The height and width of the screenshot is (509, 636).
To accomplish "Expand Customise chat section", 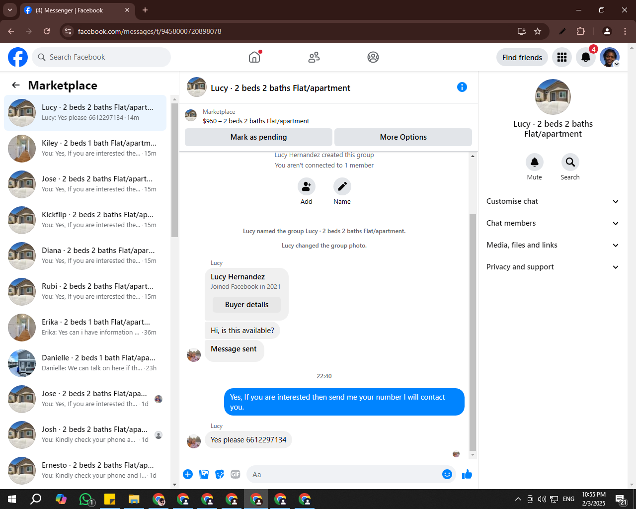I will [x=553, y=201].
